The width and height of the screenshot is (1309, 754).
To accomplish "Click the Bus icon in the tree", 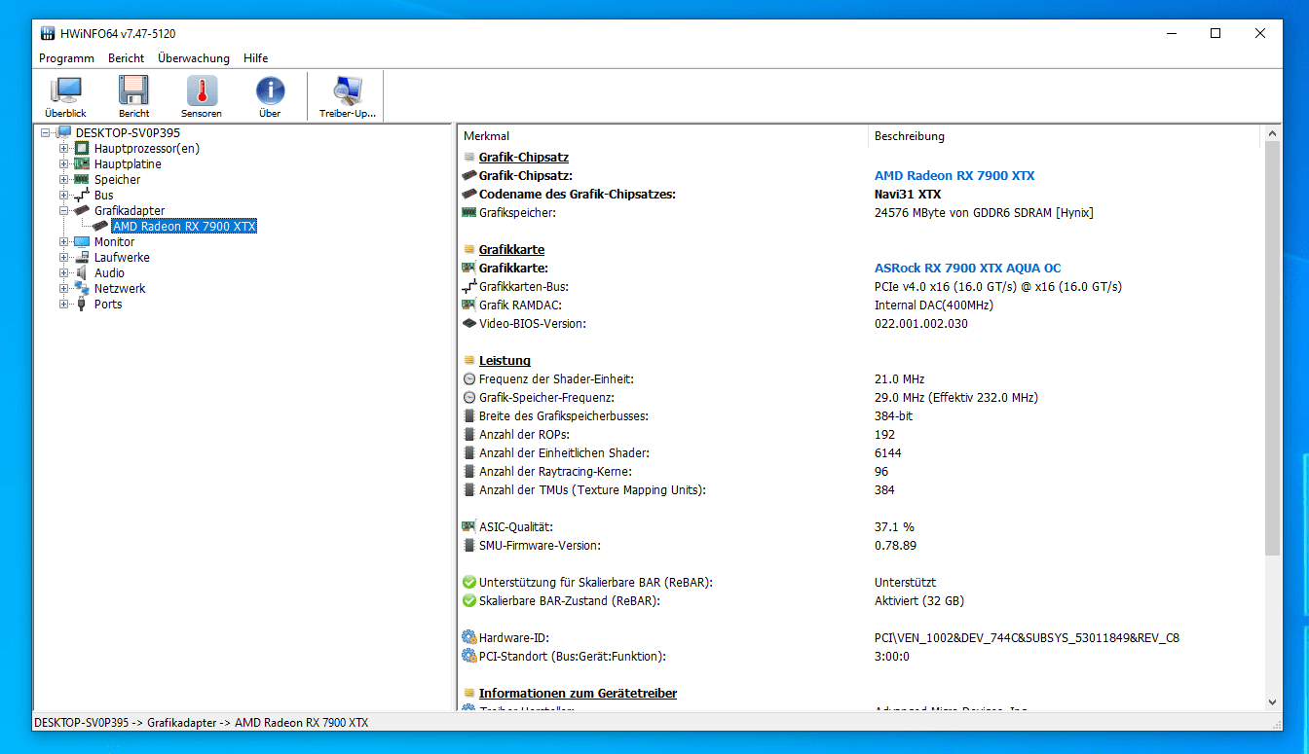I will click(x=82, y=196).
